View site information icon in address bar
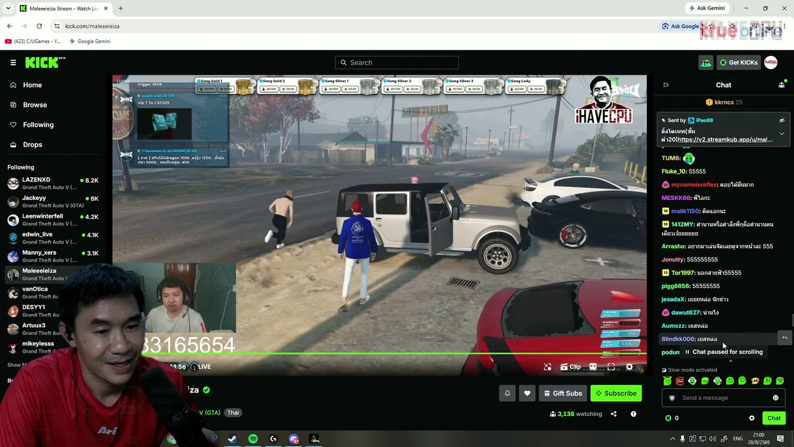 point(56,26)
